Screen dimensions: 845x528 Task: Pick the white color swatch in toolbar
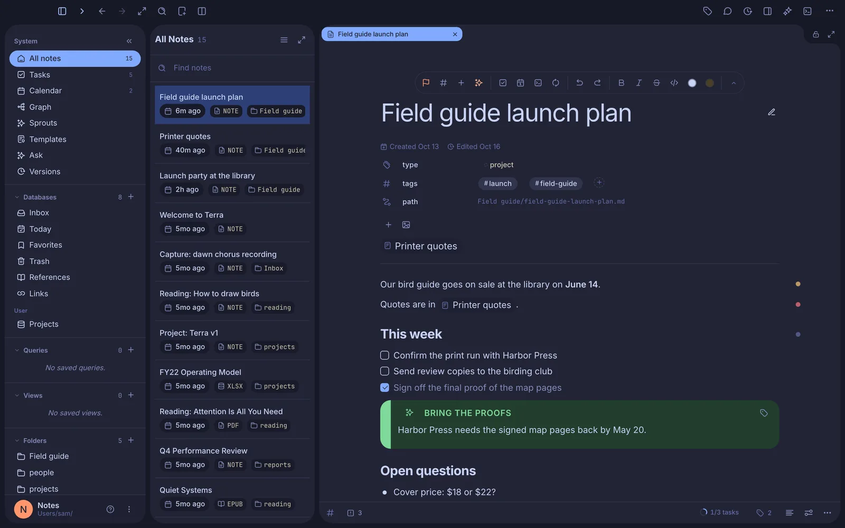(x=692, y=83)
